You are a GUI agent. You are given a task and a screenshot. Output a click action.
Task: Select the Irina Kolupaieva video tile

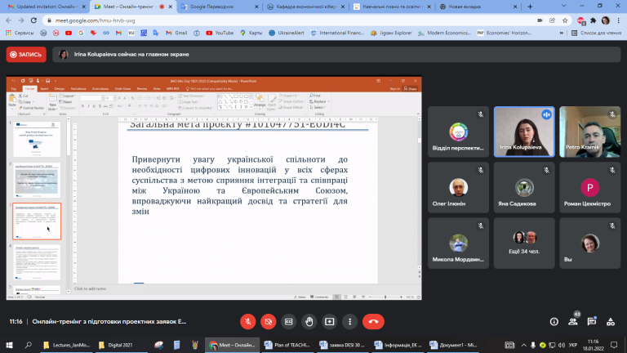click(524, 132)
